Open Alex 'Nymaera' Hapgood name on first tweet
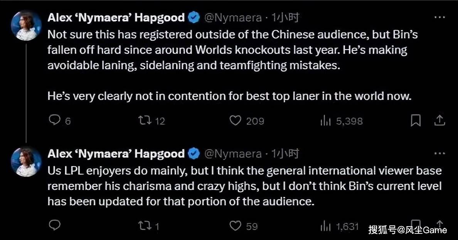Viewport: 458px width, 240px height. (x=116, y=17)
